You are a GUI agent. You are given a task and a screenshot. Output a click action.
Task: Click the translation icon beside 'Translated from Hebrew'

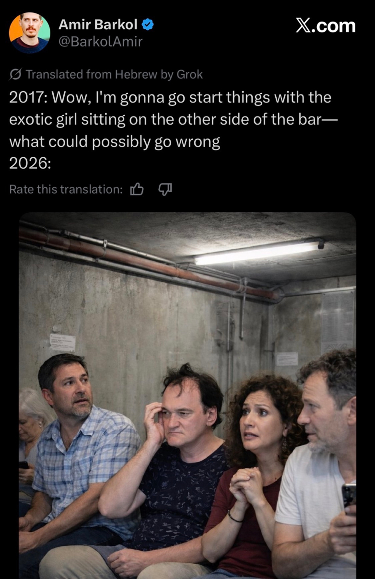click(x=15, y=74)
